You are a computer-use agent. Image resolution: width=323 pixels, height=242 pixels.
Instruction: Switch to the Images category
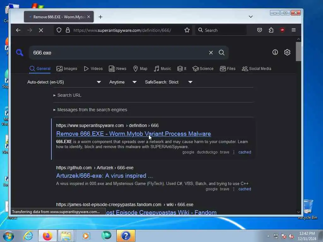tap(67, 69)
